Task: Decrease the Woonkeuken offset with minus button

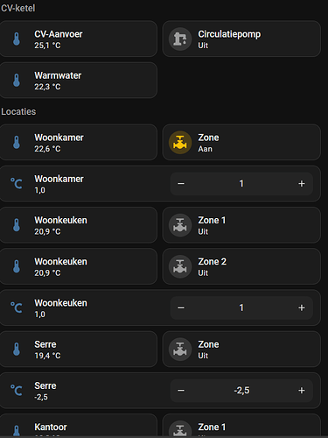Action: 181,307
